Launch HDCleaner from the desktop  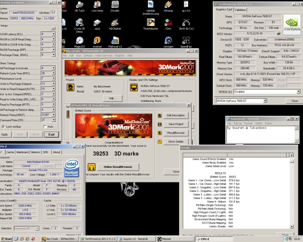pyautogui.click(x=115, y=25)
